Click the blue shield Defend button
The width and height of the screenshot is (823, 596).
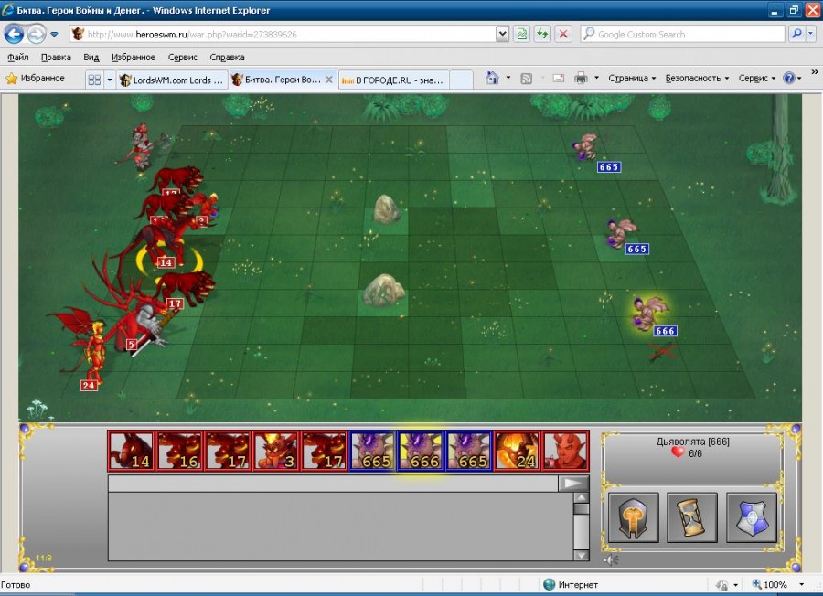[752, 517]
